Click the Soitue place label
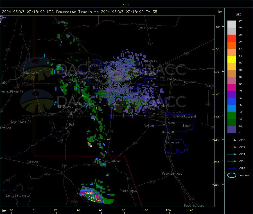This screenshot has width=253, height=214. (149, 125)
